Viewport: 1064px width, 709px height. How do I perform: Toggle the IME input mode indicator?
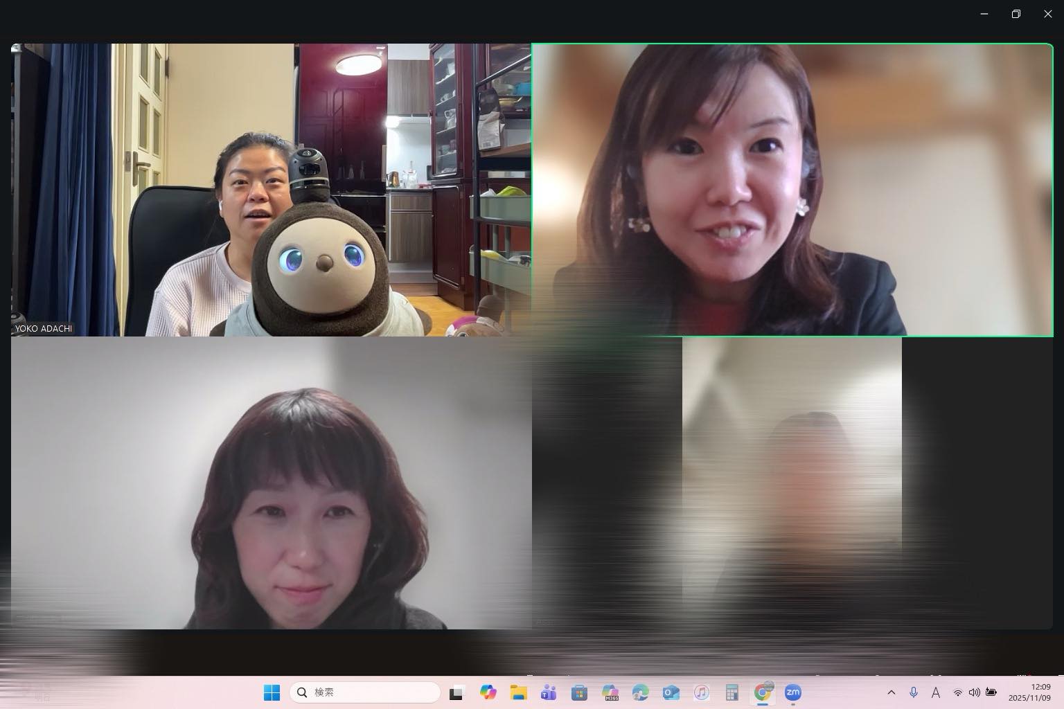[935, 692]
